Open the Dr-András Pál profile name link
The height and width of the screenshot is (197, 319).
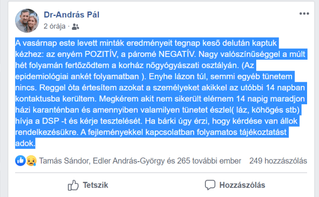[x=71, y=15]
